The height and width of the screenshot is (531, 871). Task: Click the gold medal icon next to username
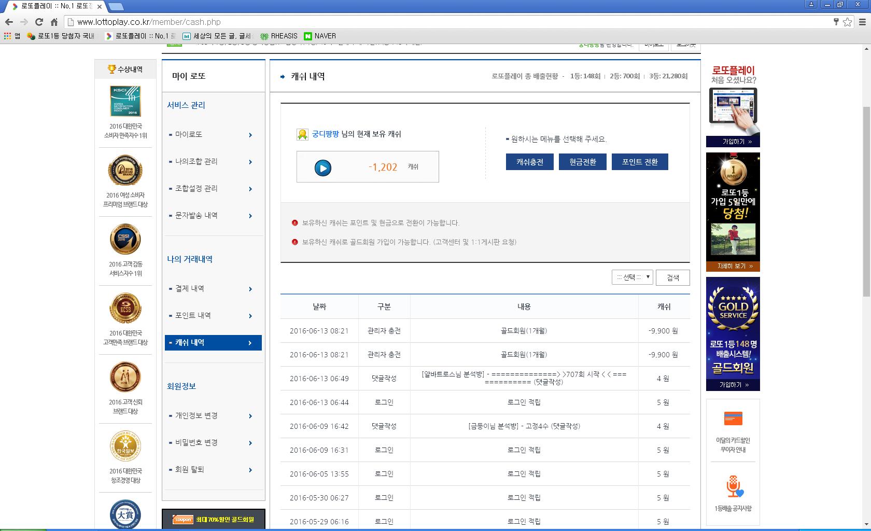point(302,134)
